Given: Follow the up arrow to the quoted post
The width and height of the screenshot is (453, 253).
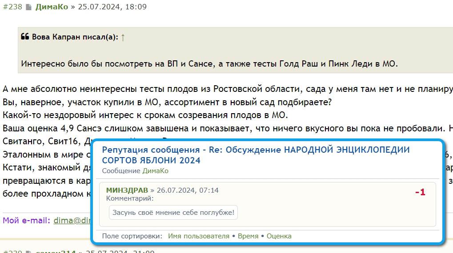Looking at the screenshot, I should point(123,37).
